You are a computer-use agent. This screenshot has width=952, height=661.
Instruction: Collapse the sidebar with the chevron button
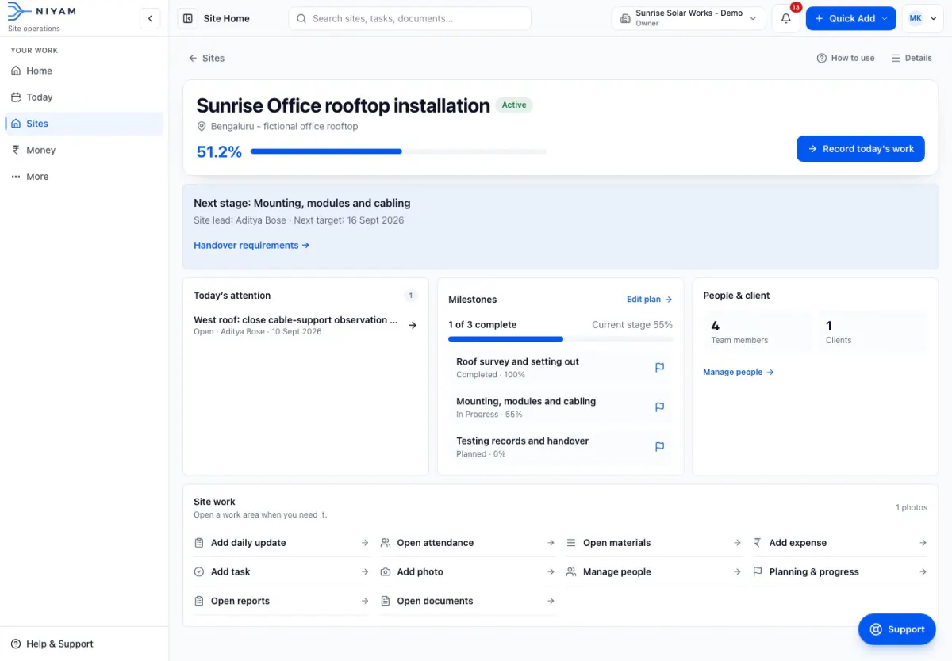click(150, 18)
